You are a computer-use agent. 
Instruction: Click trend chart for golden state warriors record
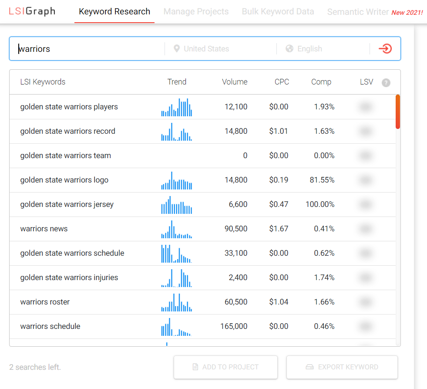click(176, 132)
